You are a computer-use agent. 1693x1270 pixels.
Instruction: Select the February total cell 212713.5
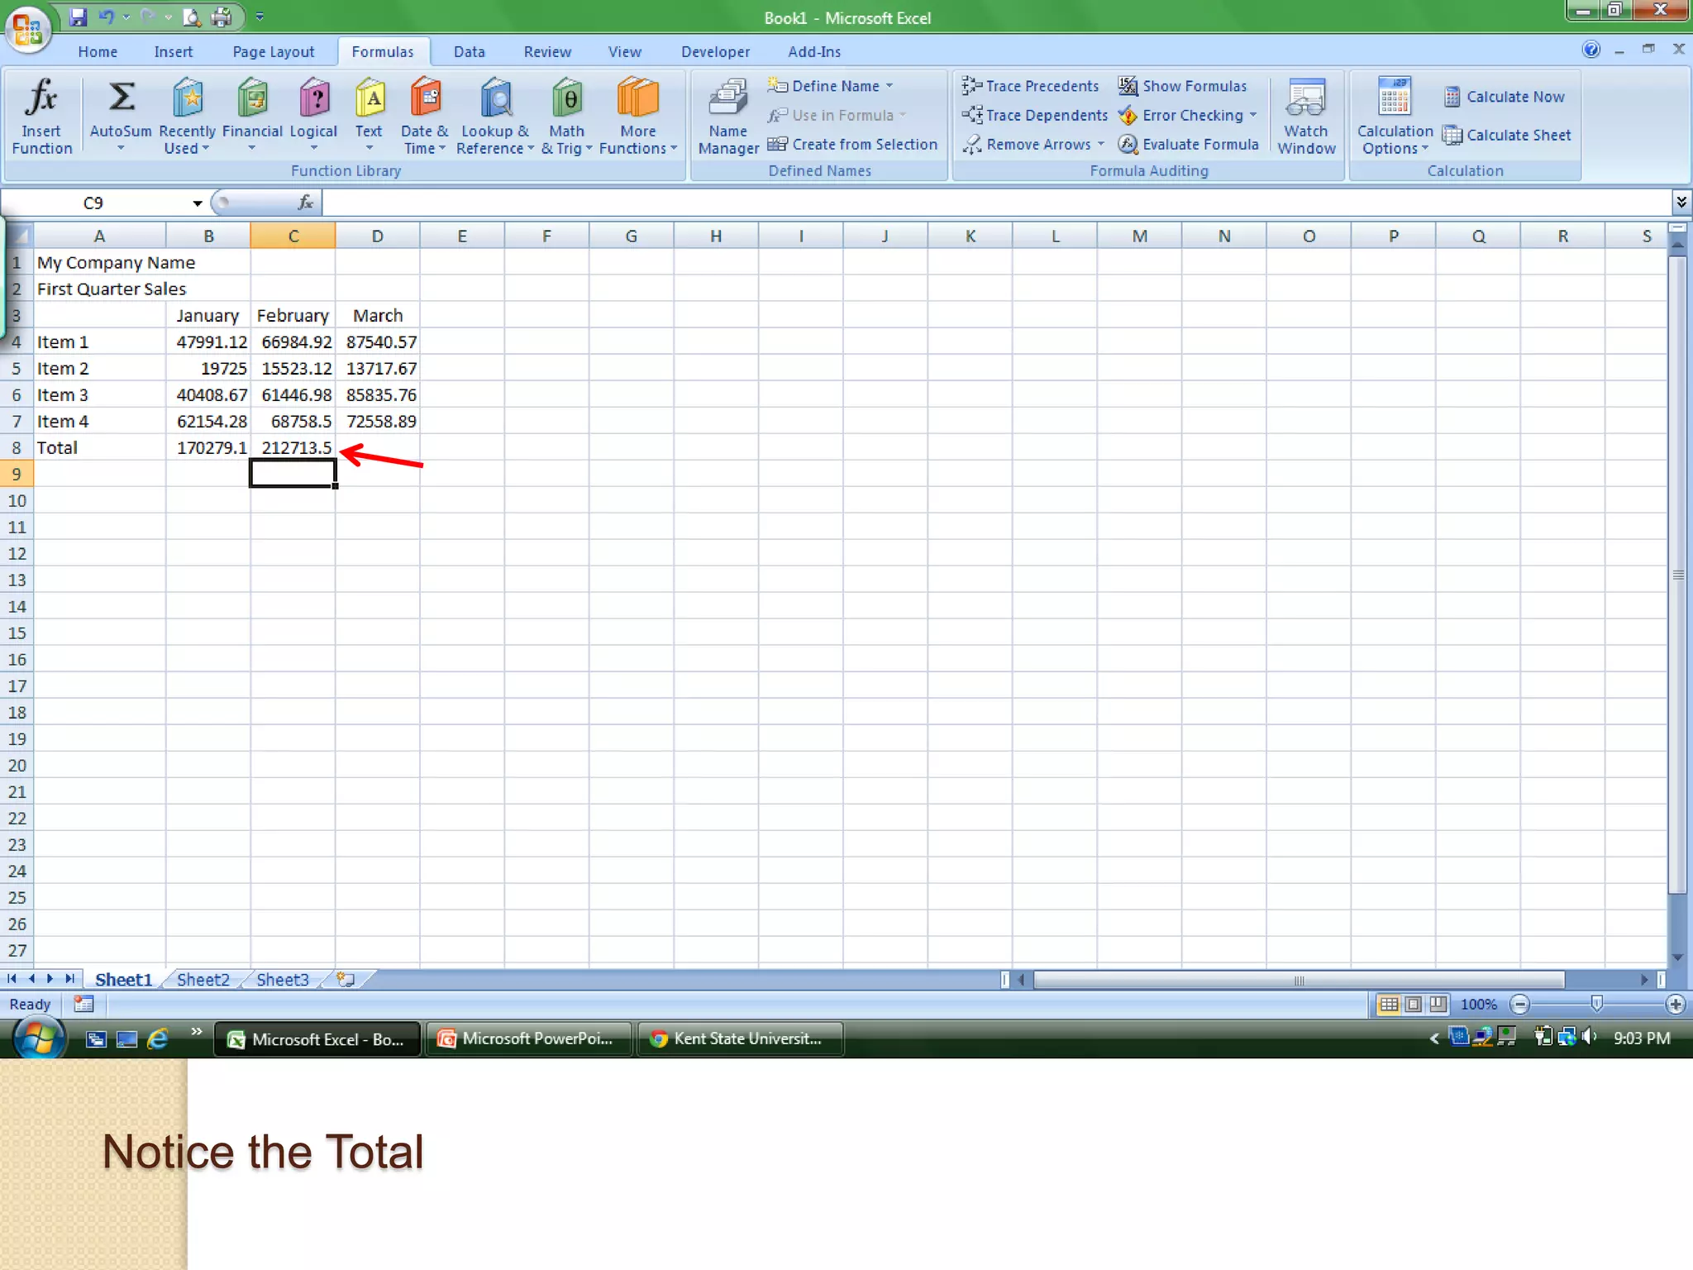pos(293,447)
